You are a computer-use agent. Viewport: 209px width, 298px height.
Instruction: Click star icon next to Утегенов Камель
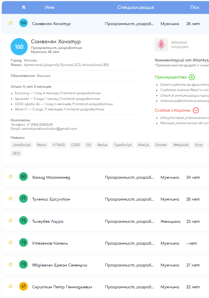[11, 243]
